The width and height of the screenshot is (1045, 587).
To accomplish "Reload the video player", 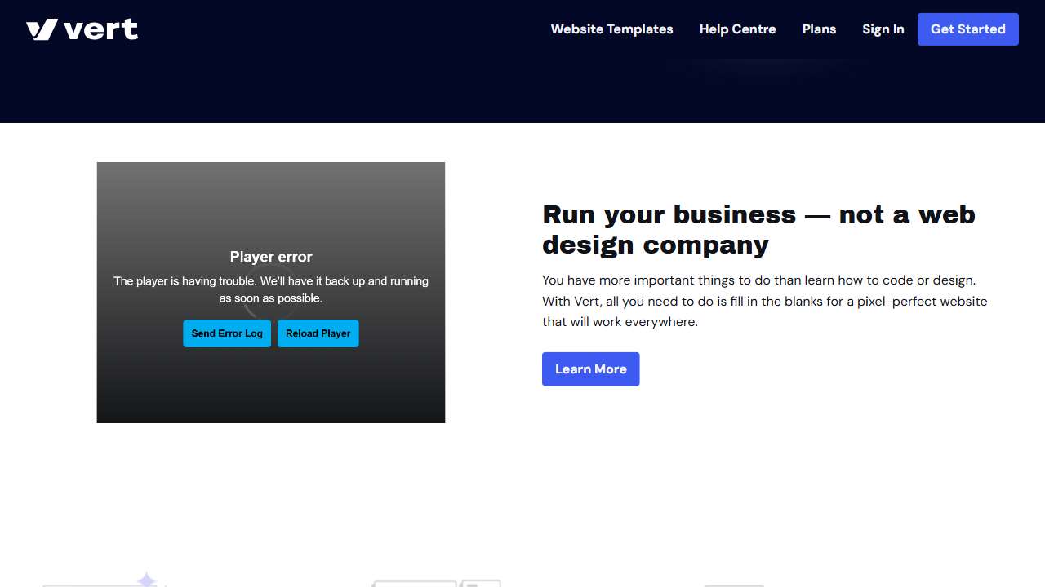I will pyautogui.click(x=318, y=333).
